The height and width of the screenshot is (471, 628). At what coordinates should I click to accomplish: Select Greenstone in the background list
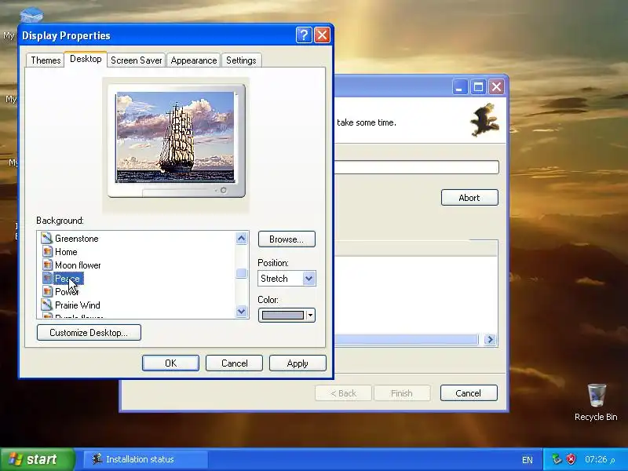pos(76,239)
